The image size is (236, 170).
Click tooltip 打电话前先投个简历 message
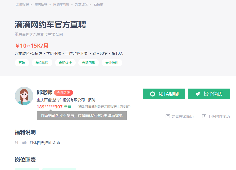pos(82,116)
